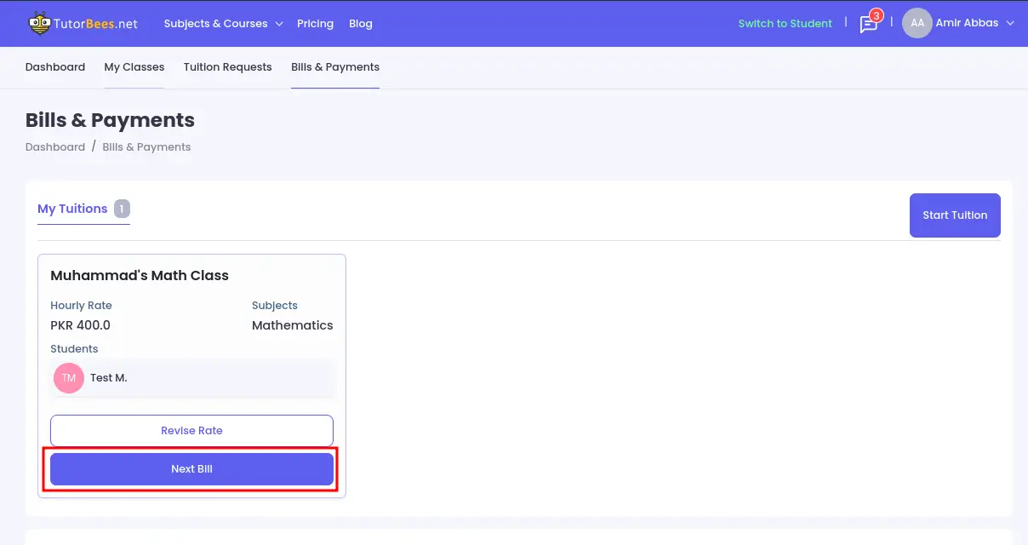1028x545 pixels.
Task: Open the chat messages icon
Action: 868,24
